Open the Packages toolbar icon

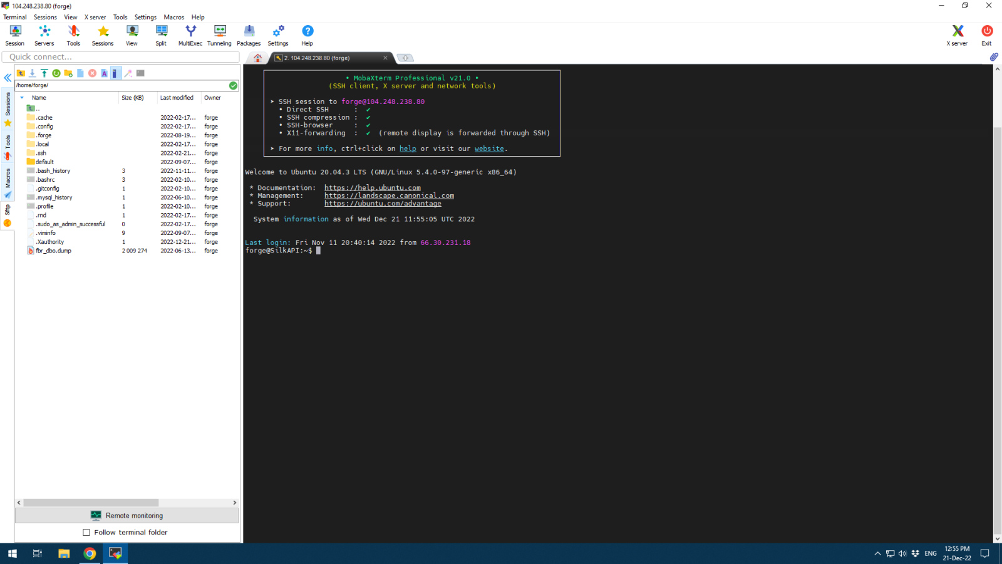(x=249, y=35)
